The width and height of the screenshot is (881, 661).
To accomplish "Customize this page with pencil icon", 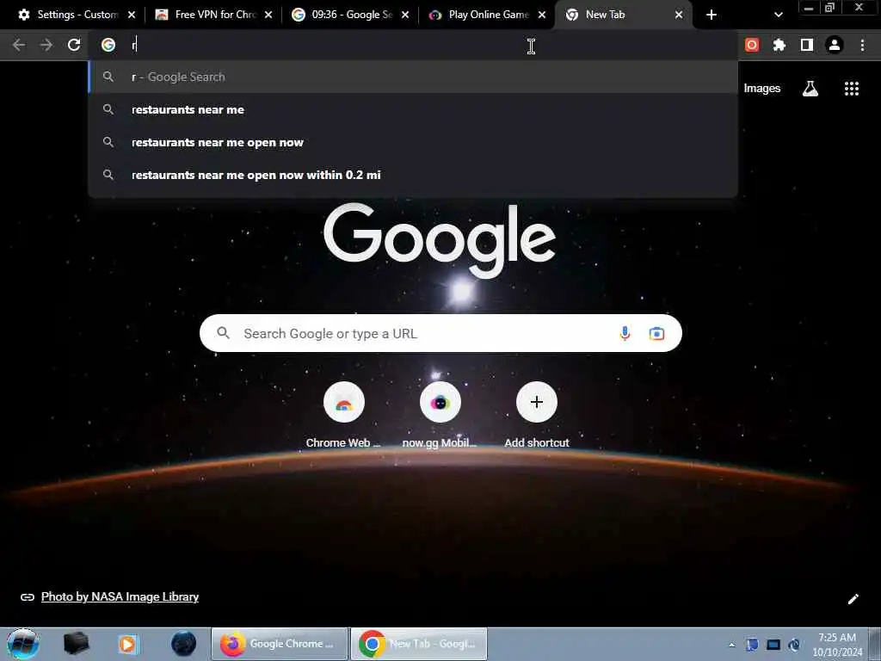I will click(853, 599).
